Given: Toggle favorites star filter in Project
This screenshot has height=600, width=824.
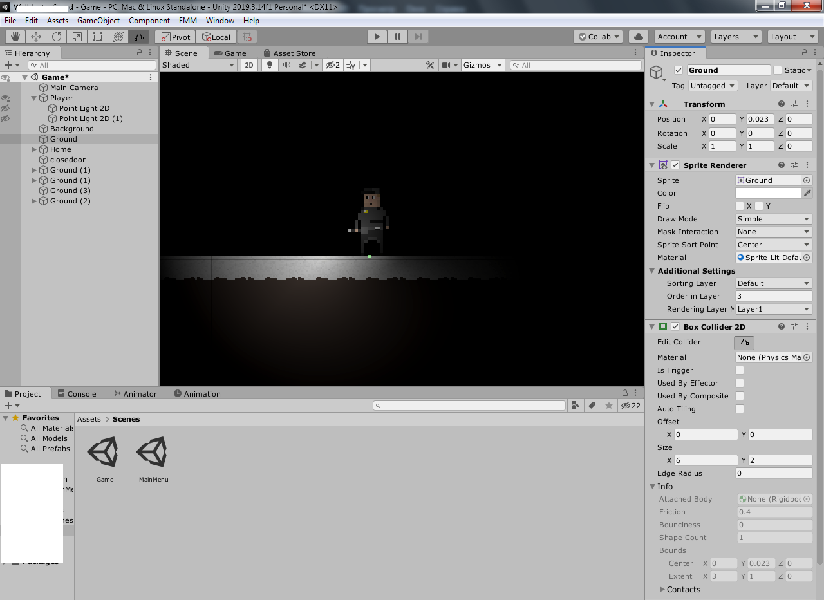Looking at the screenshot, I should 608,406.
